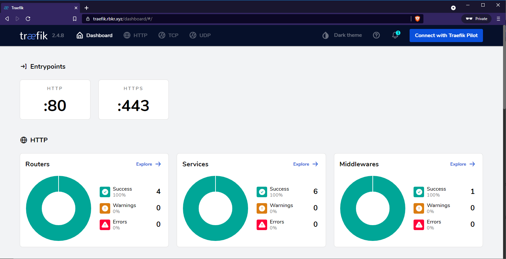Click Middlewares Success check icon

click(x=419, y=192)
